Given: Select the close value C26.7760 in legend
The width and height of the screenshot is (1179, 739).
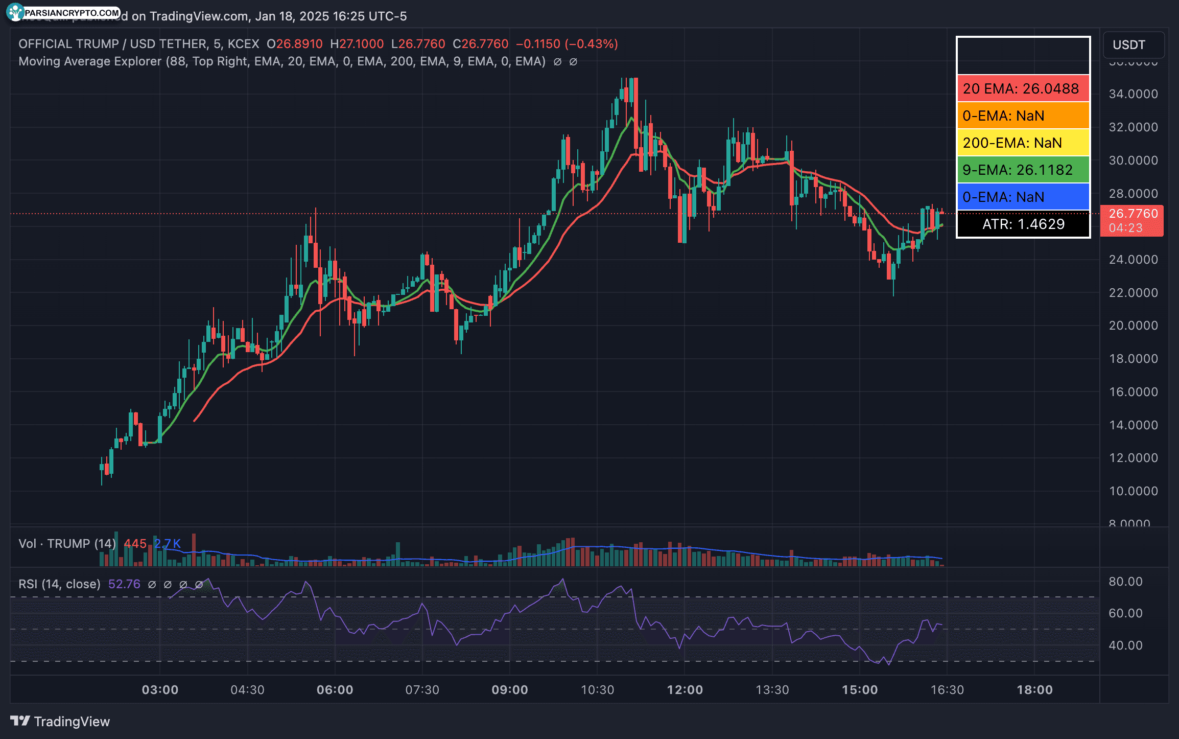Looking at the screenshot, I should point(480,44).
